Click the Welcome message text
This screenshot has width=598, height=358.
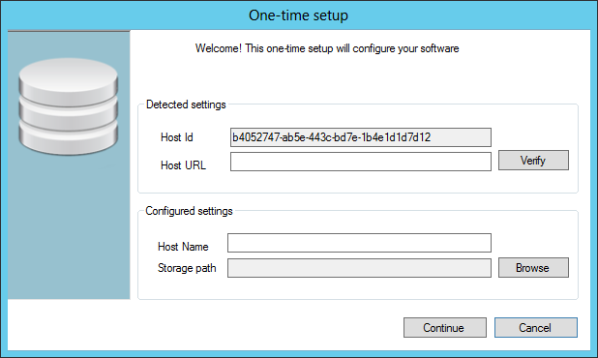(327, 48)
